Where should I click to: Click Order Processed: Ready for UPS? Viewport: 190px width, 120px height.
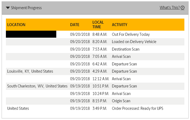(137, 108)
